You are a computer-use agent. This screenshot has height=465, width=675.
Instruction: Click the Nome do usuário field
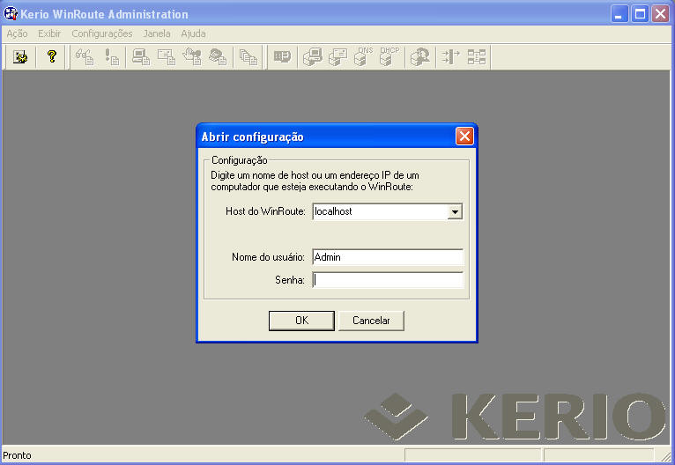tap(387, 257)
